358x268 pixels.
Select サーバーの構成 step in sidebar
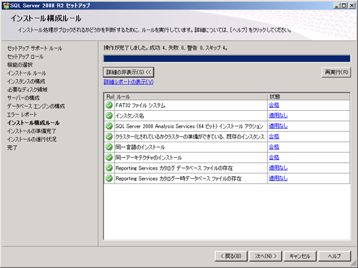point(23,98)
